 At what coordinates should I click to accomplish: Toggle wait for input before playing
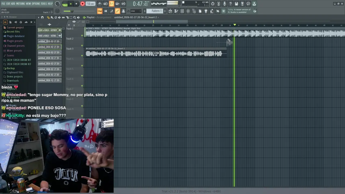click(x=106, y=4)
